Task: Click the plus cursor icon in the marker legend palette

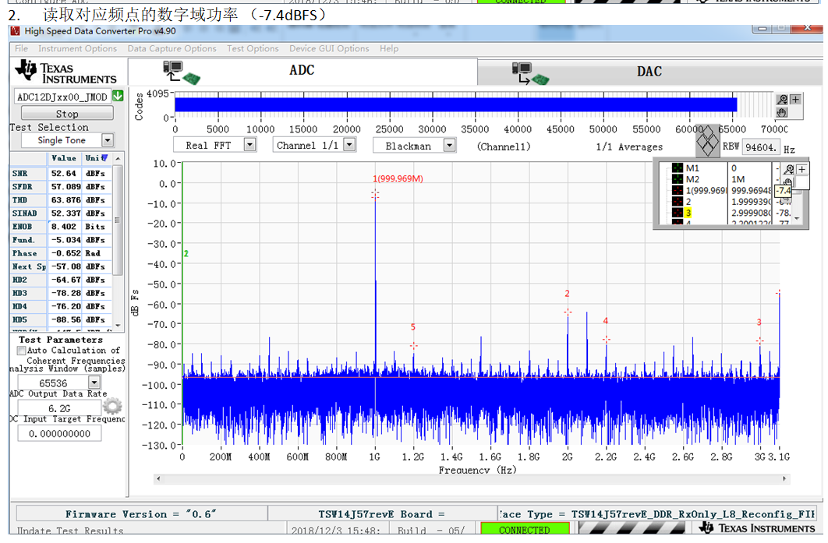Action: coord(801,169)
